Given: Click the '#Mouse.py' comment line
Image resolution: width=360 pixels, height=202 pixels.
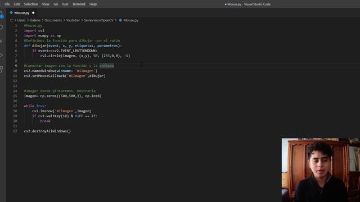Looking at the screenshot, I should 33,25.
